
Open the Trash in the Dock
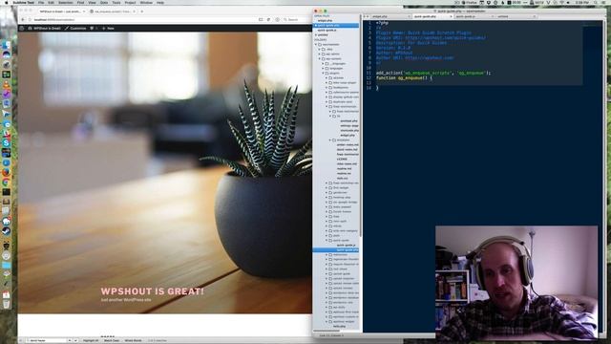point(6,304)
